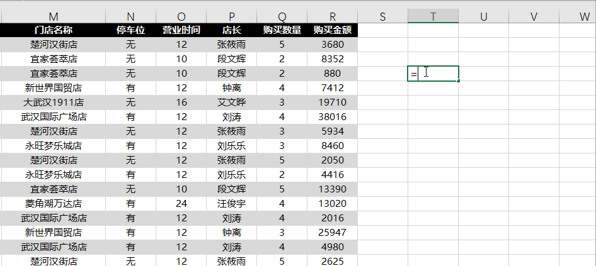The image size is (596, 266).
Task: Select the cell with amount 2050
Action: tap(333, 160)
